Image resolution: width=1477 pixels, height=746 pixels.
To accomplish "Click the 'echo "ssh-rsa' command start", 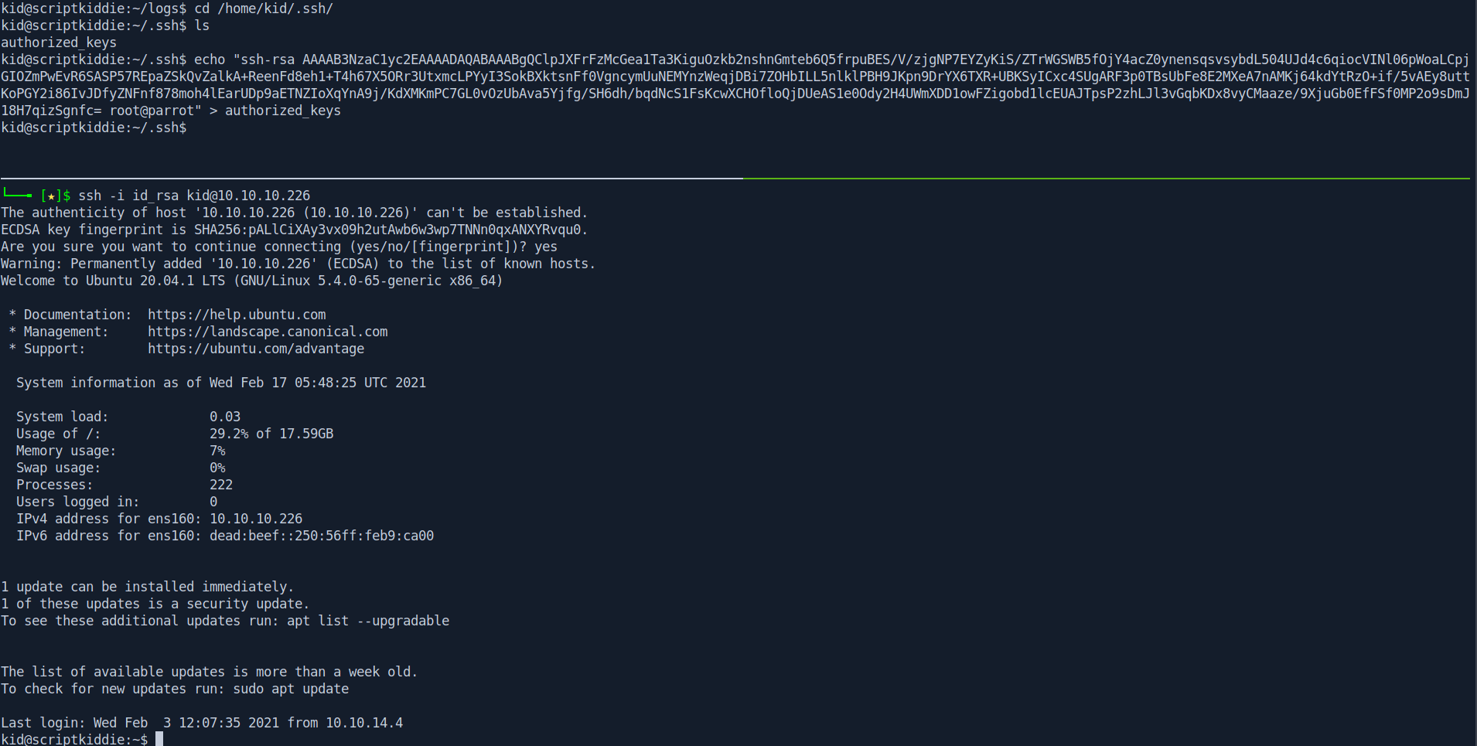I will coord(244,60).
